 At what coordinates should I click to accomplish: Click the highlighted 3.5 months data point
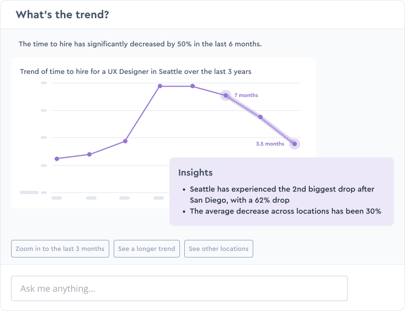[295, 144]
